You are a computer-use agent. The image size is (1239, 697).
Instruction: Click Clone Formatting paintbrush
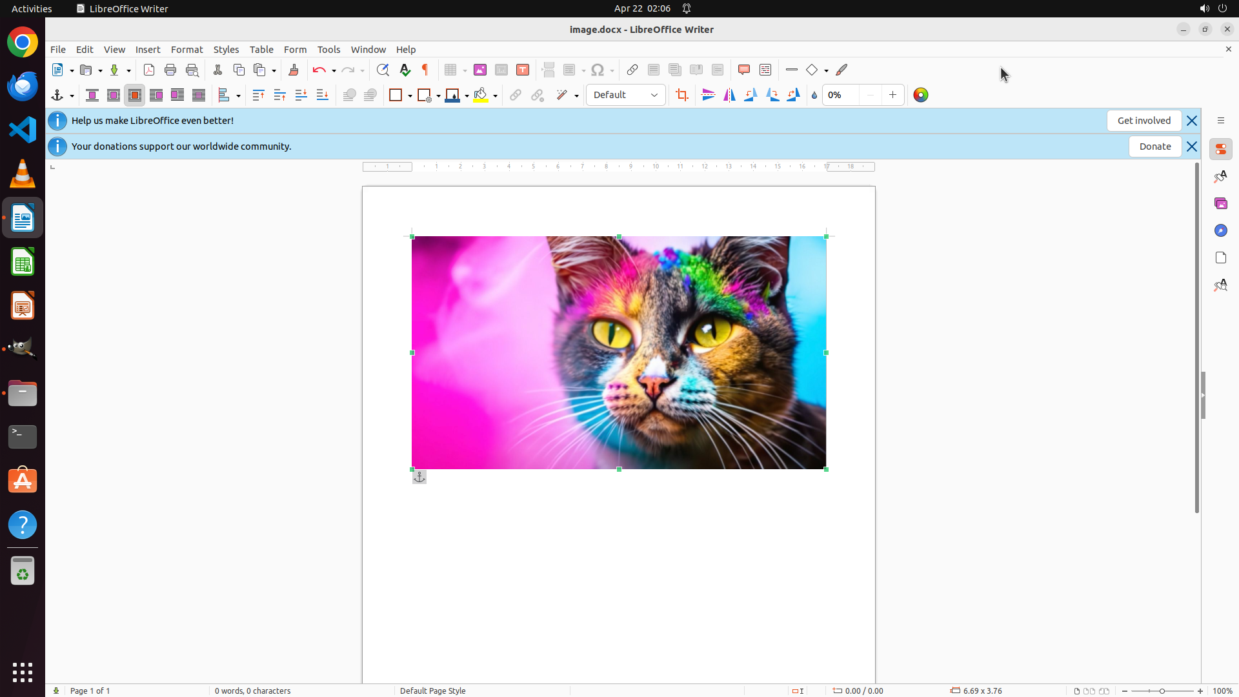294,70
